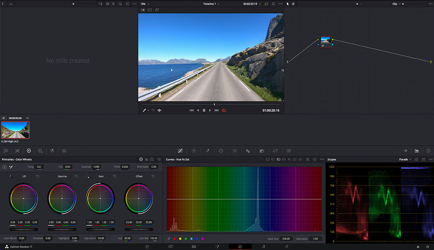Select the Qualifier eyedropper palette icon

click(207, 151)
